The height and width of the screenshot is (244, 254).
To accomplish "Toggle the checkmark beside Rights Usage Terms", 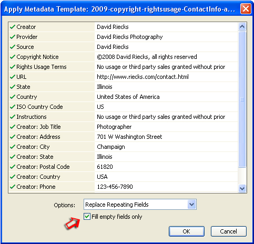I will [x=13, y=67].
